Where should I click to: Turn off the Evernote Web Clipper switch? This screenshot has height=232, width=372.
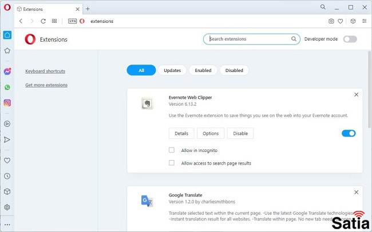[x=349, y=133]
